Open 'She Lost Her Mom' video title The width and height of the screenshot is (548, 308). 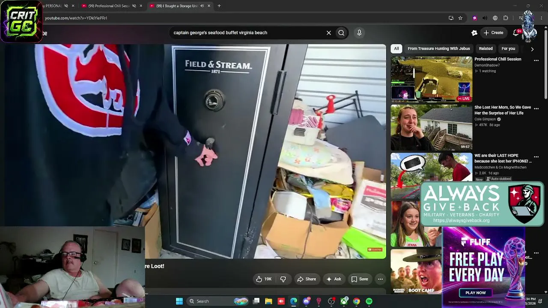(x=503, y=110)
